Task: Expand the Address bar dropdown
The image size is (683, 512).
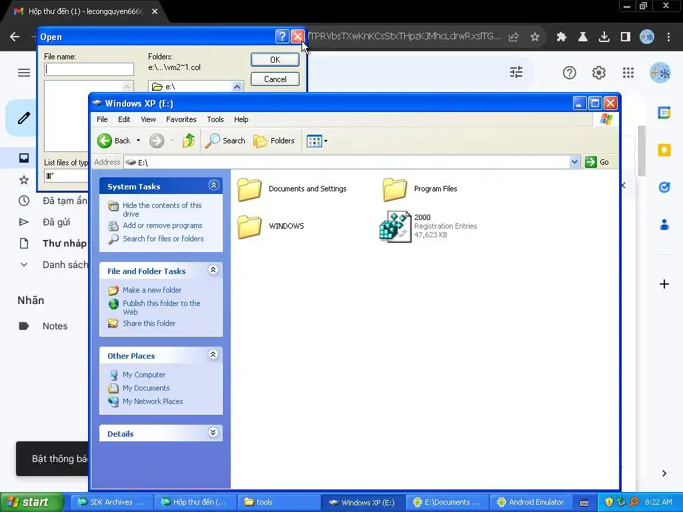Action: point(574,162)
